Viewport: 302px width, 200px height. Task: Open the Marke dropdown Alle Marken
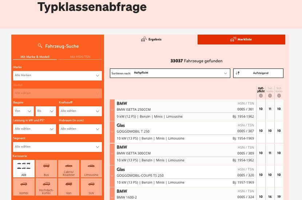pos(57,75)
